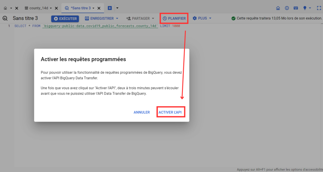
Task: Click the lightbulb tips icon
Action: click(x=305, y=8)
